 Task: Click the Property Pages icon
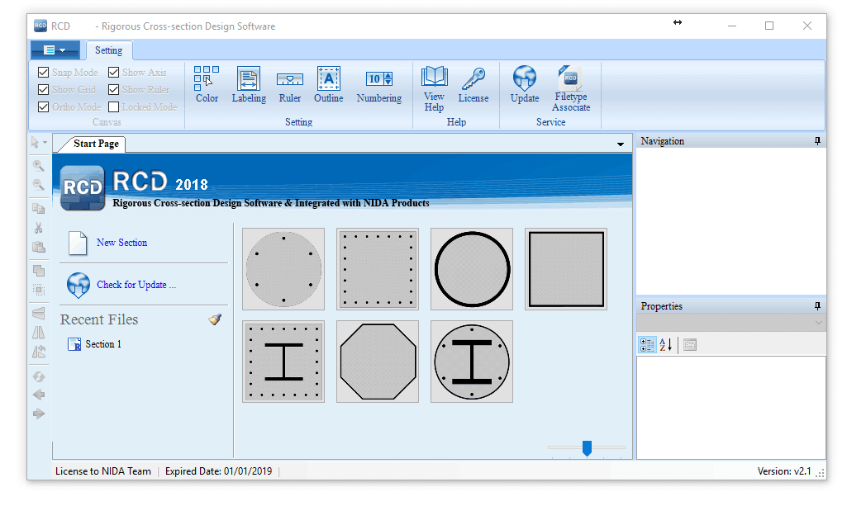pos(690,345)
